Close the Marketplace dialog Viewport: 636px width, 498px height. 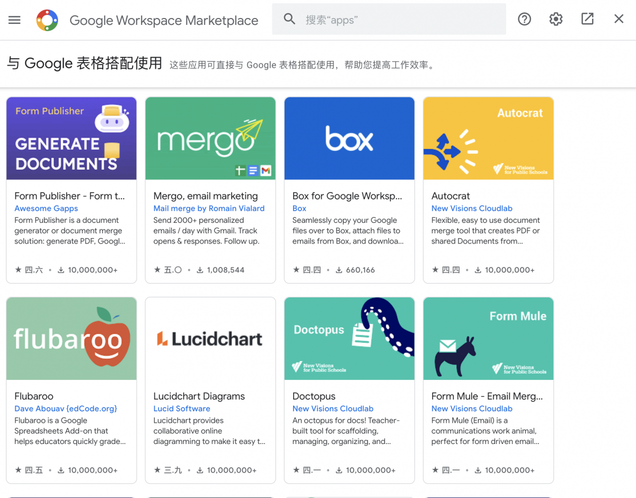coord(619,19)
